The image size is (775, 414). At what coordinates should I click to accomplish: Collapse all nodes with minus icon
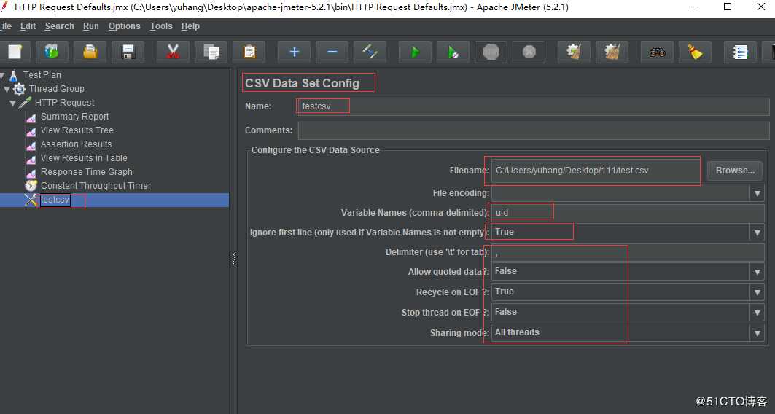332,52
